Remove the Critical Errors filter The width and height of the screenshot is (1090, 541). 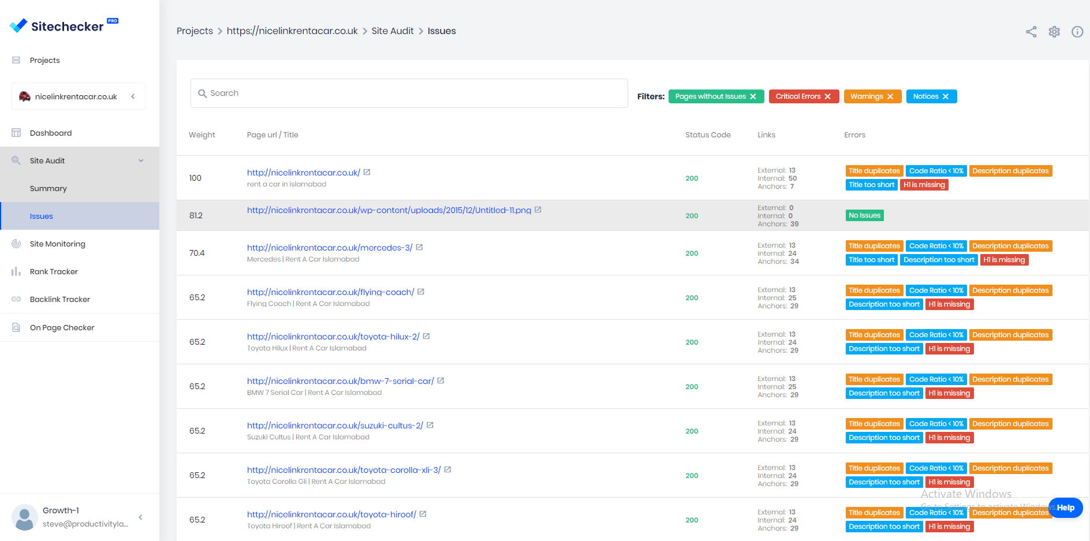[827, 96]
